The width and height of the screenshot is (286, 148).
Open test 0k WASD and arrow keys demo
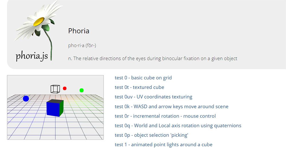171,107
